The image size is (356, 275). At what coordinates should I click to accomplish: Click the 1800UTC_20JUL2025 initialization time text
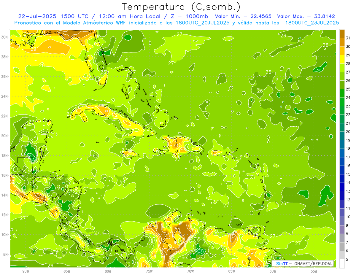pyautogui.click(x=203, y=23)
